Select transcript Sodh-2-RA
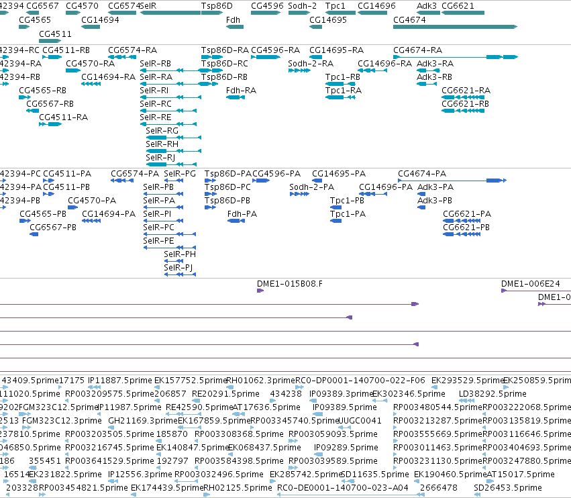 point(299,70)
